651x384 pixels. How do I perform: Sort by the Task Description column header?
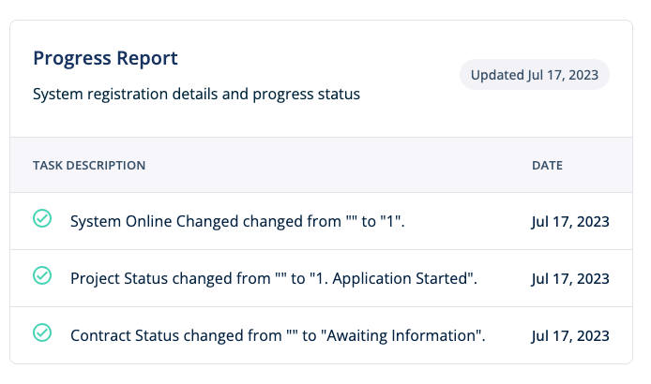(89, 166)
